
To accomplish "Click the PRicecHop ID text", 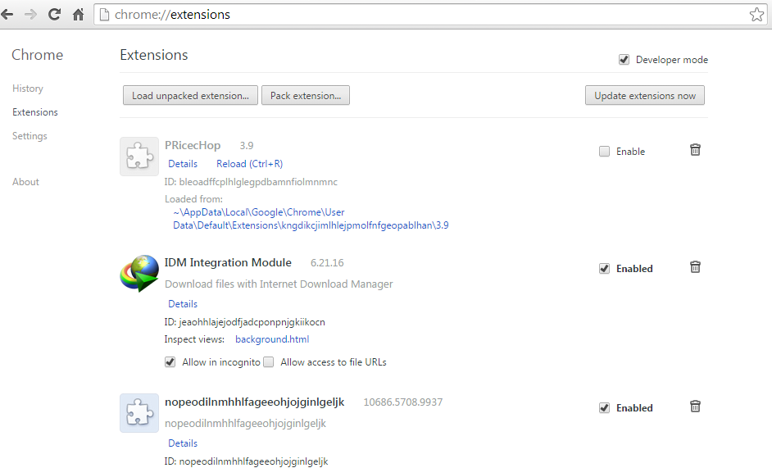I will pos(251,182).
